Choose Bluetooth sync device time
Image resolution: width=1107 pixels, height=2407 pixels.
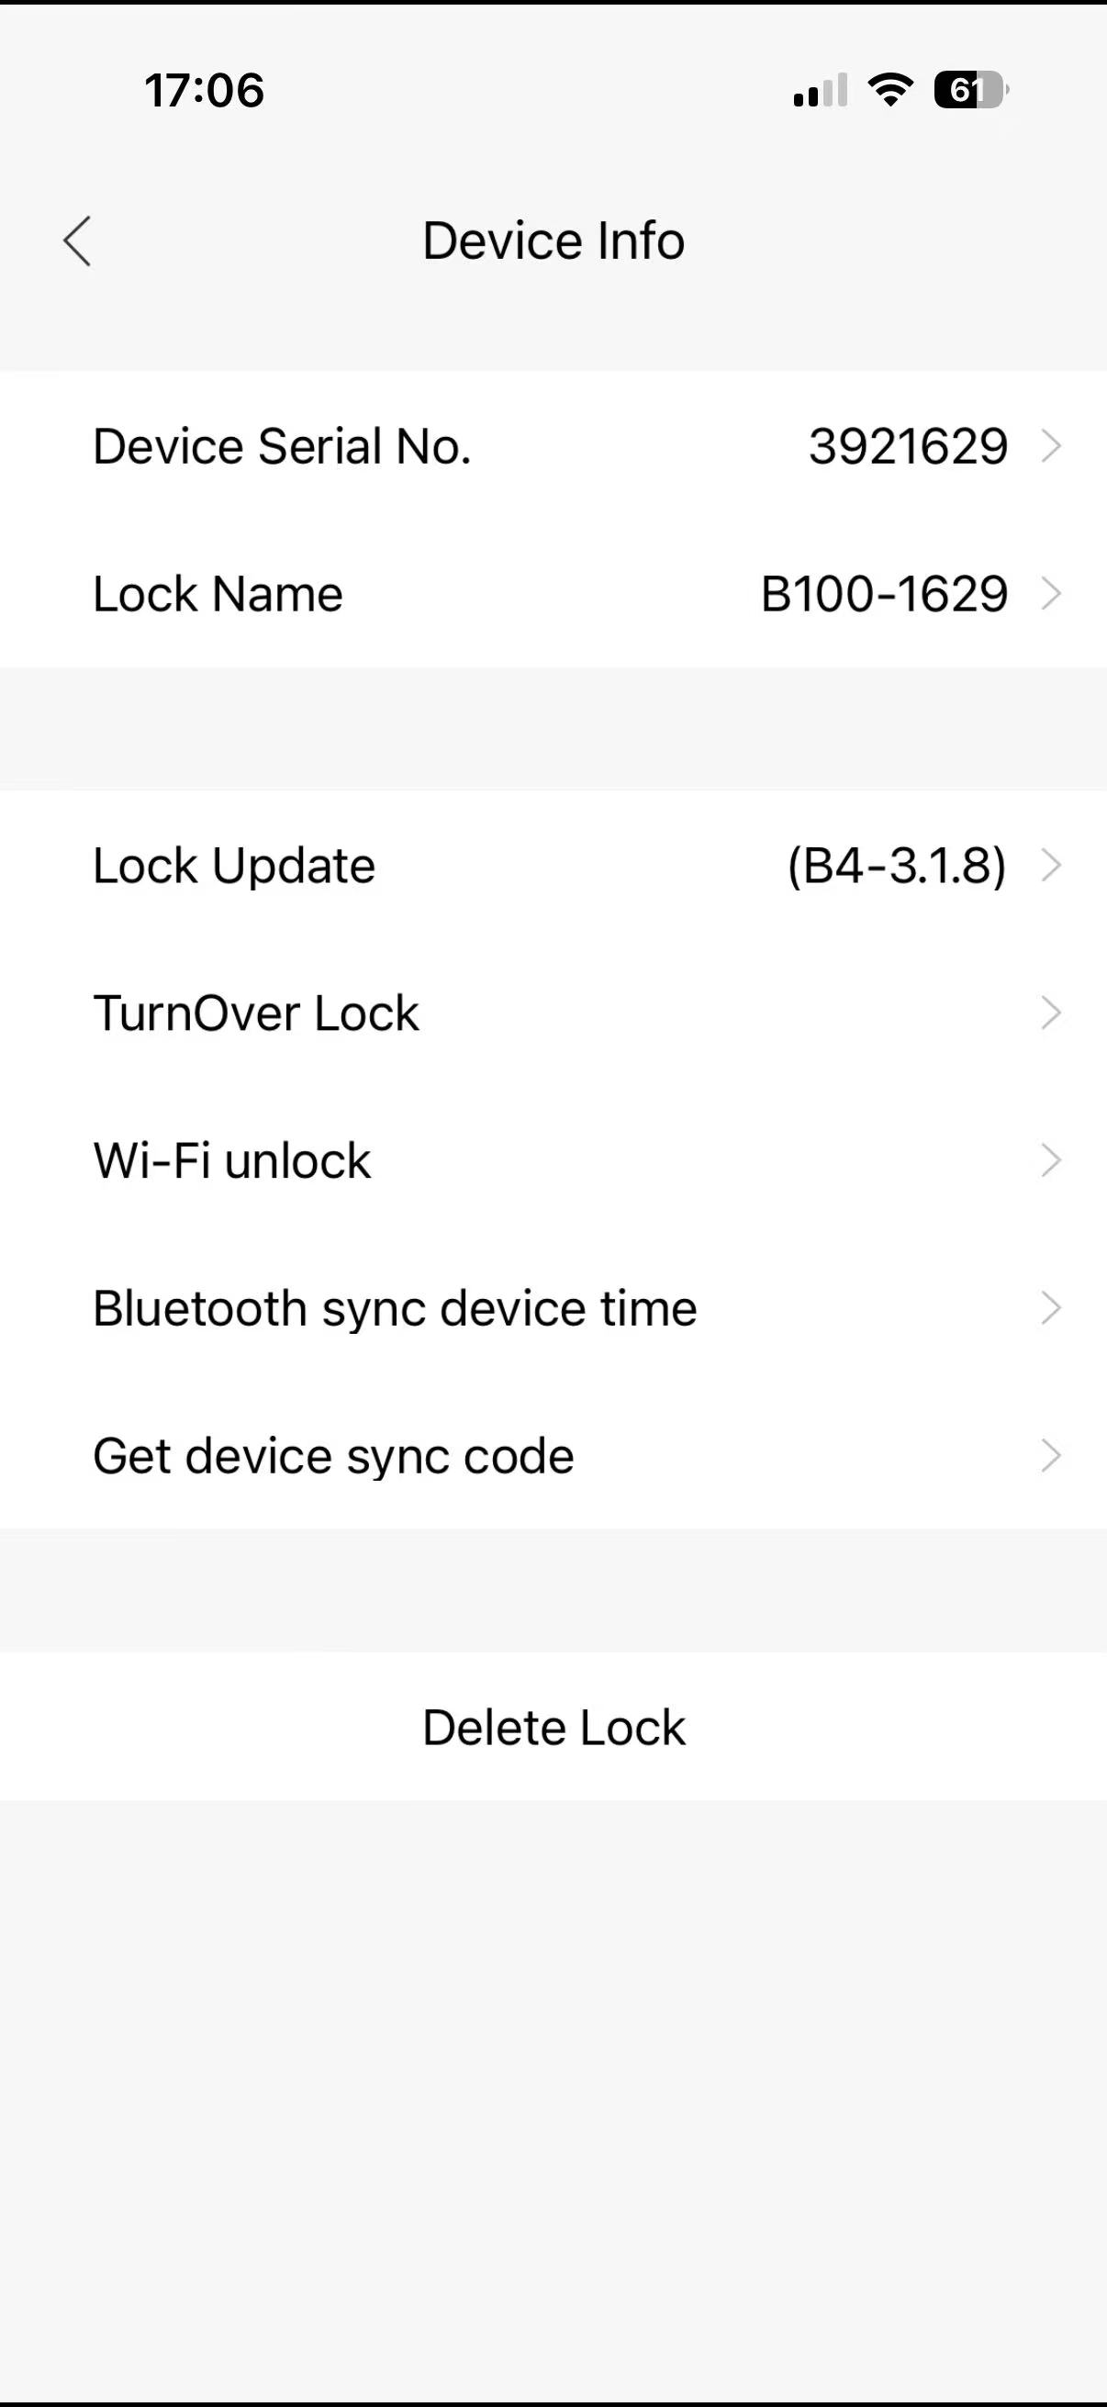(x=394, y=1308)
